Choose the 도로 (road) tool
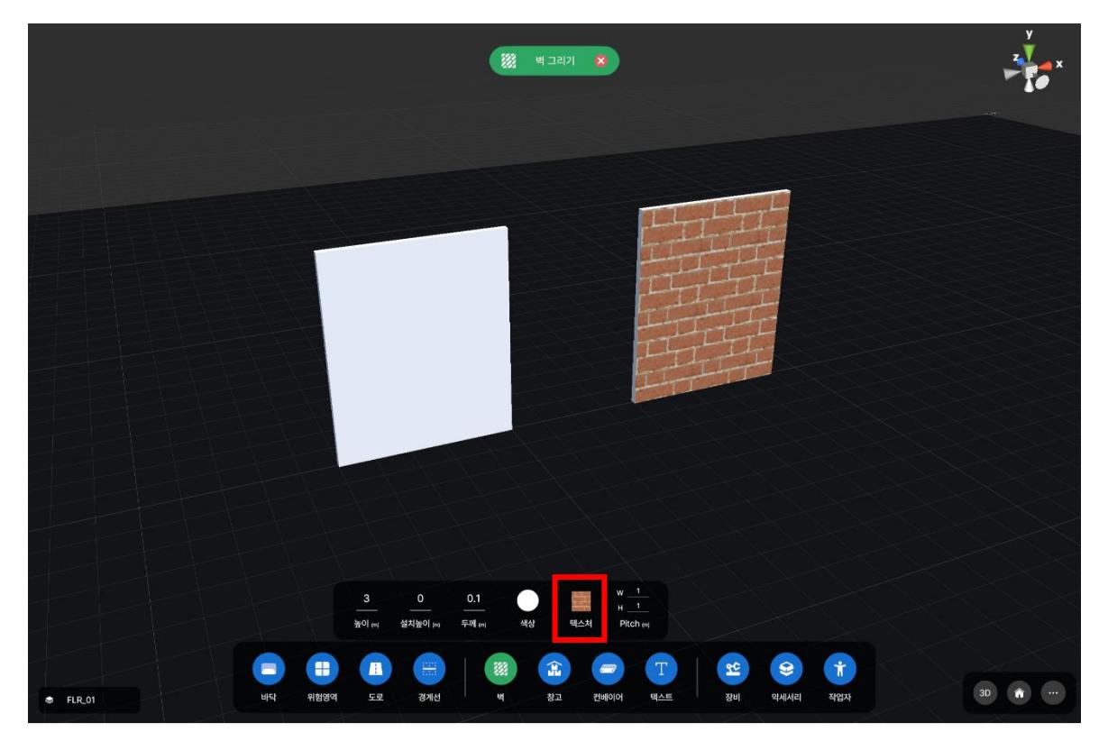This screenshot has height=741, width=1108. click(x=373, y=668)
